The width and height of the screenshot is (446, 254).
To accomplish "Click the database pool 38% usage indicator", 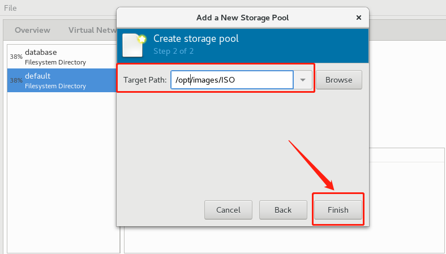I will point(15,57).
